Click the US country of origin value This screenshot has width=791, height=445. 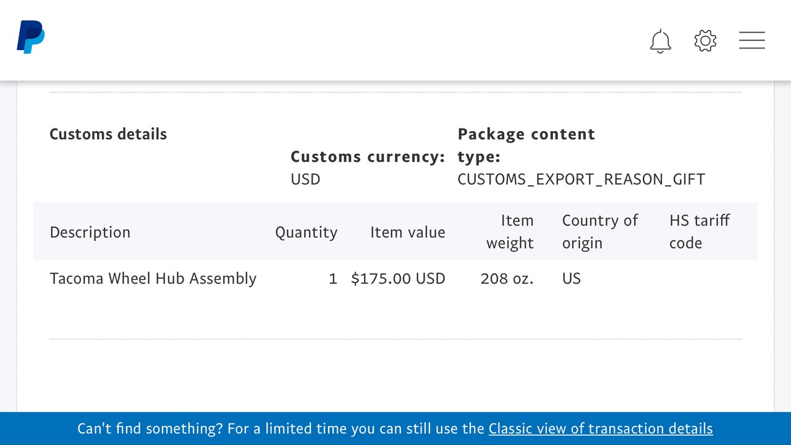tap(572, 279)
